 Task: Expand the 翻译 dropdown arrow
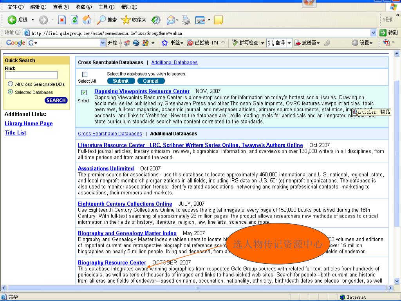coord(289,43)
